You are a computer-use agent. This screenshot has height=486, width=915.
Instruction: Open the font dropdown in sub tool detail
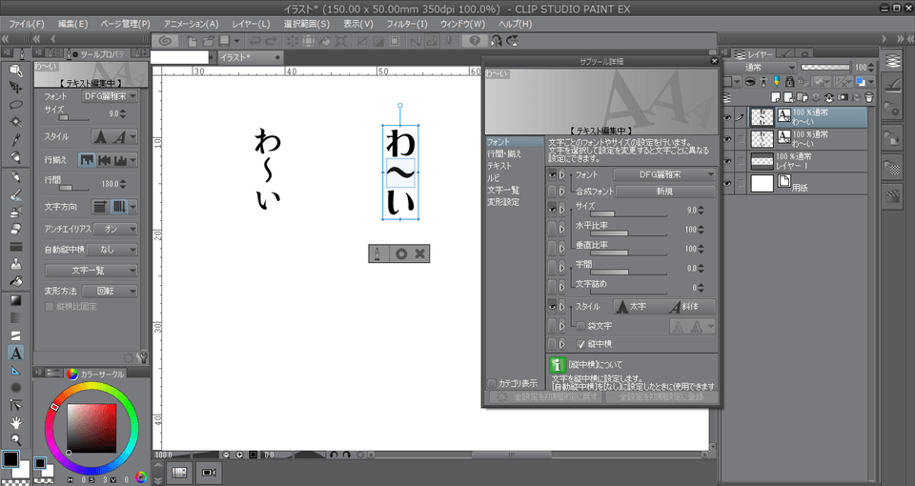point(664,175)
